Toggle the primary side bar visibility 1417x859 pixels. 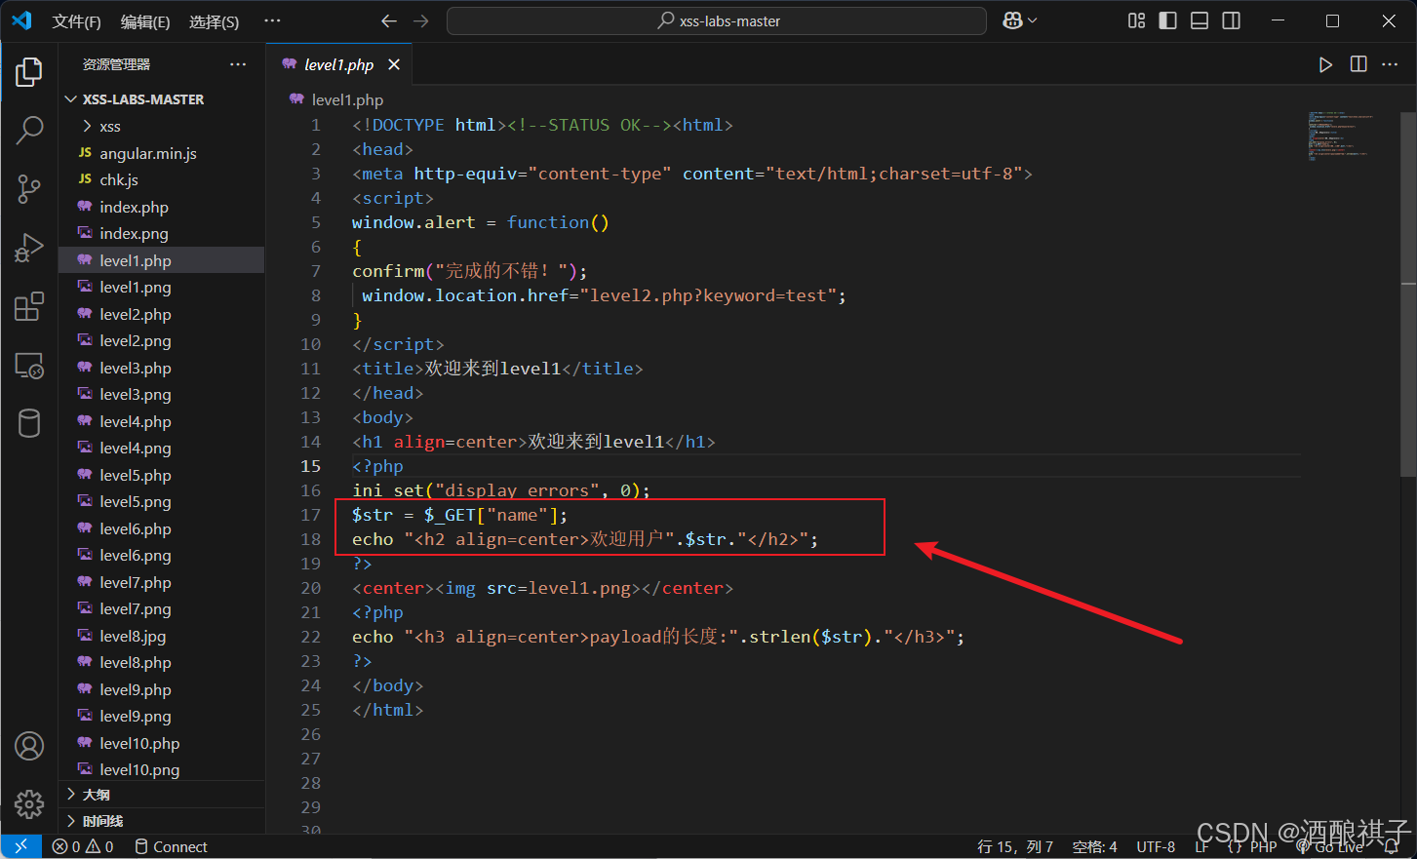pos(1168,20)
